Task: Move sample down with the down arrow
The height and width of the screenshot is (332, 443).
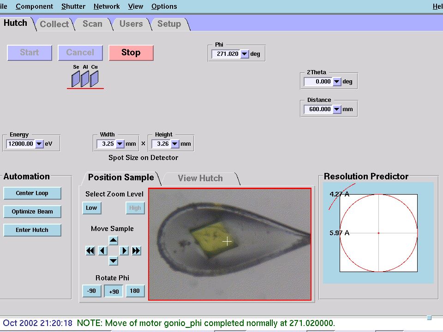Action: point(114,261)
